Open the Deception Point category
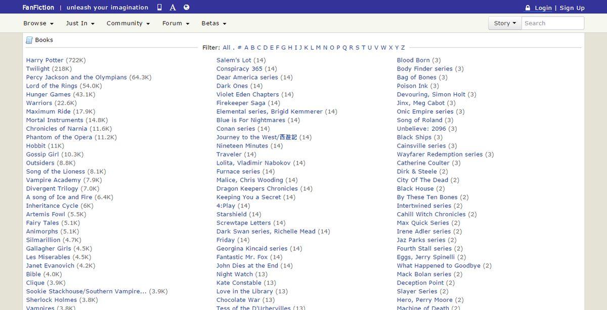Image resolution: width=607 pixels, height=310 pixels. (x=420, y=283)
